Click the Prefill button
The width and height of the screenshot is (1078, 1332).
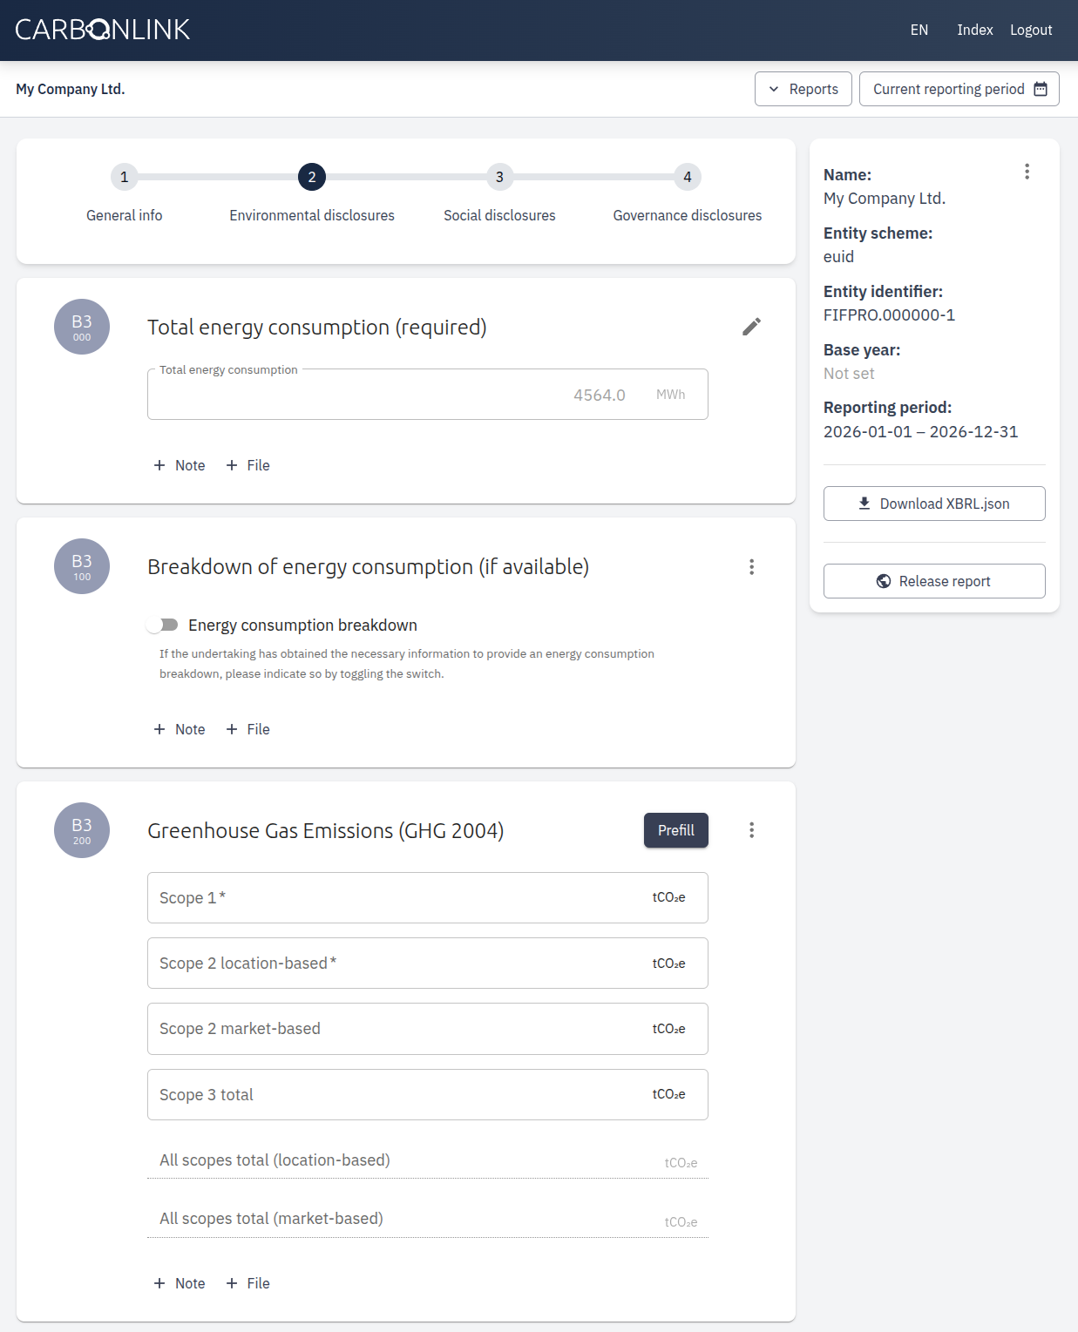click(676, 830)
